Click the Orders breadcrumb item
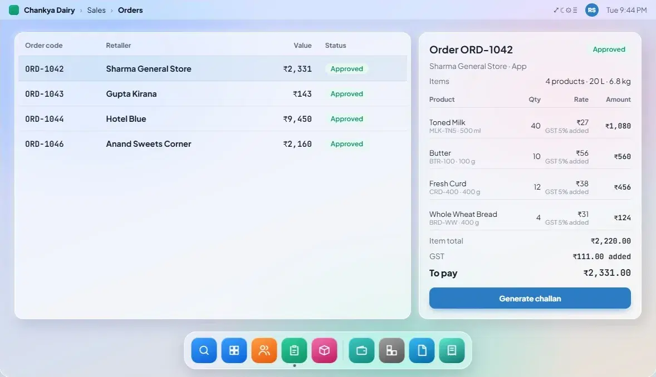The width and height of the screenshot is (656, 377). (130, 10)
